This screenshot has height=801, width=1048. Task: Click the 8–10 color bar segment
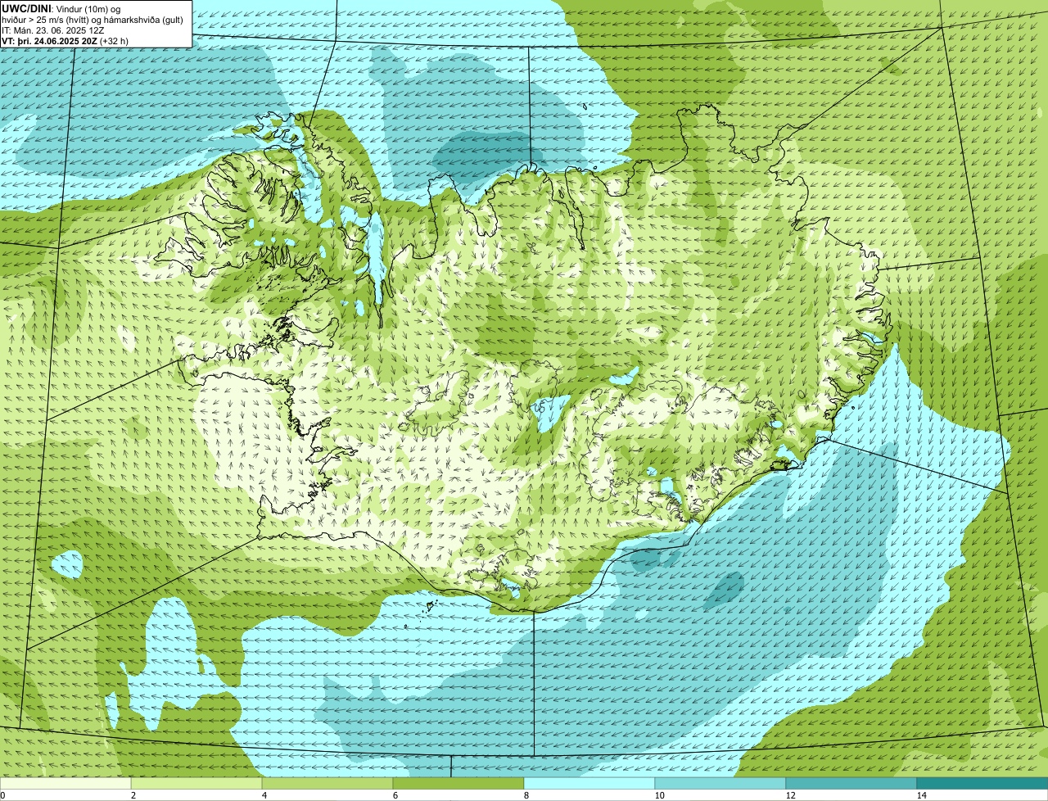point(589,783)
